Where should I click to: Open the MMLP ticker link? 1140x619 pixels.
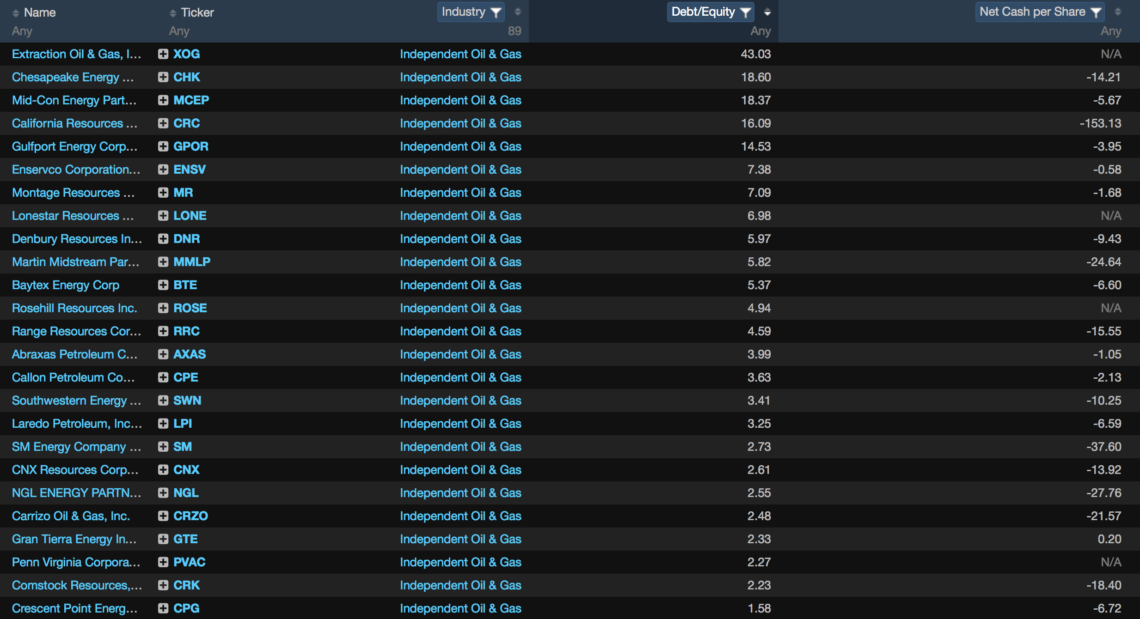point(192,262)
